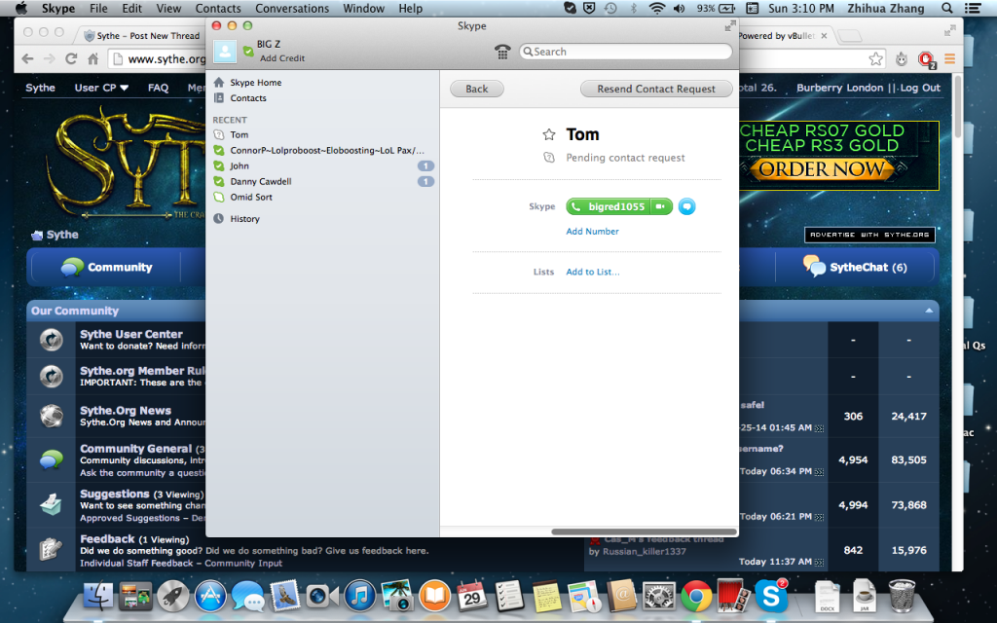The image size is (997, 623).
Task: Start a video call with bigred1055
Action: (661, 206)
